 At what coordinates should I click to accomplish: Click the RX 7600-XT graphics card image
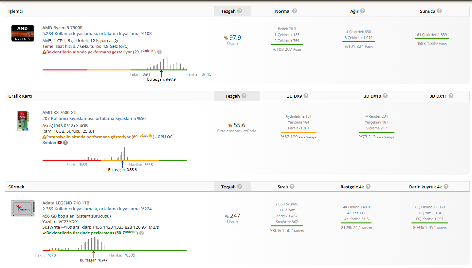[x=23, y=122]
